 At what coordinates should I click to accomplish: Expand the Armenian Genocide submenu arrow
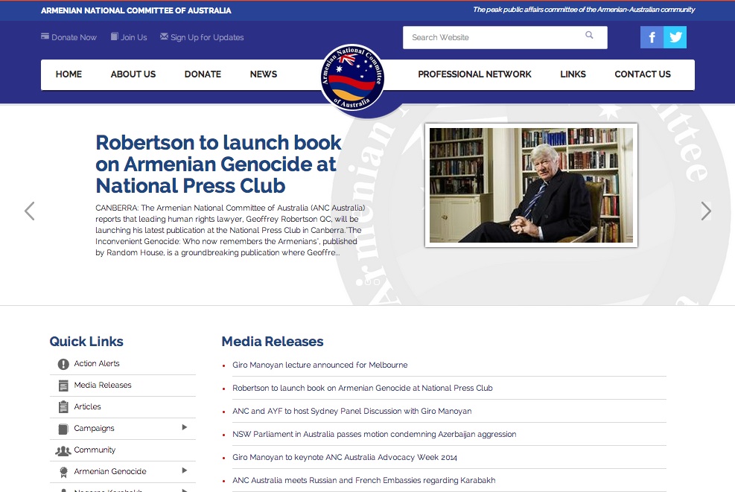click(x=185, y=470)
